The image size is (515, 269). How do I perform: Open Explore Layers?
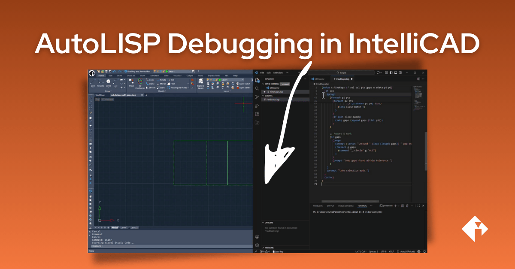click(x=201, y=84)
